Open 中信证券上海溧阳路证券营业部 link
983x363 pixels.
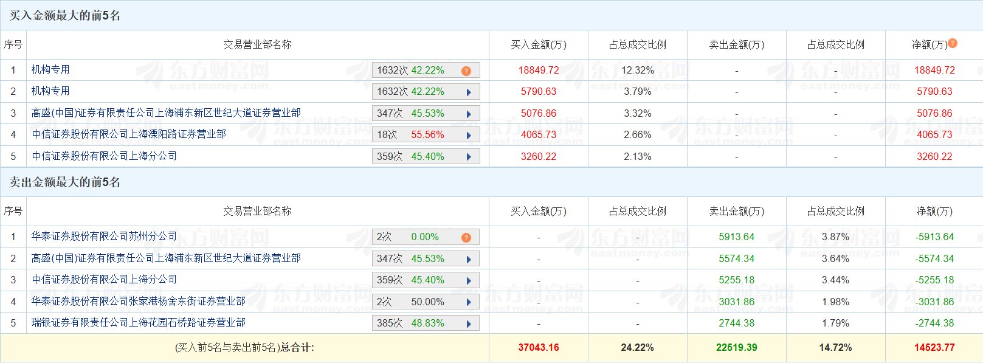pos(129,134)
